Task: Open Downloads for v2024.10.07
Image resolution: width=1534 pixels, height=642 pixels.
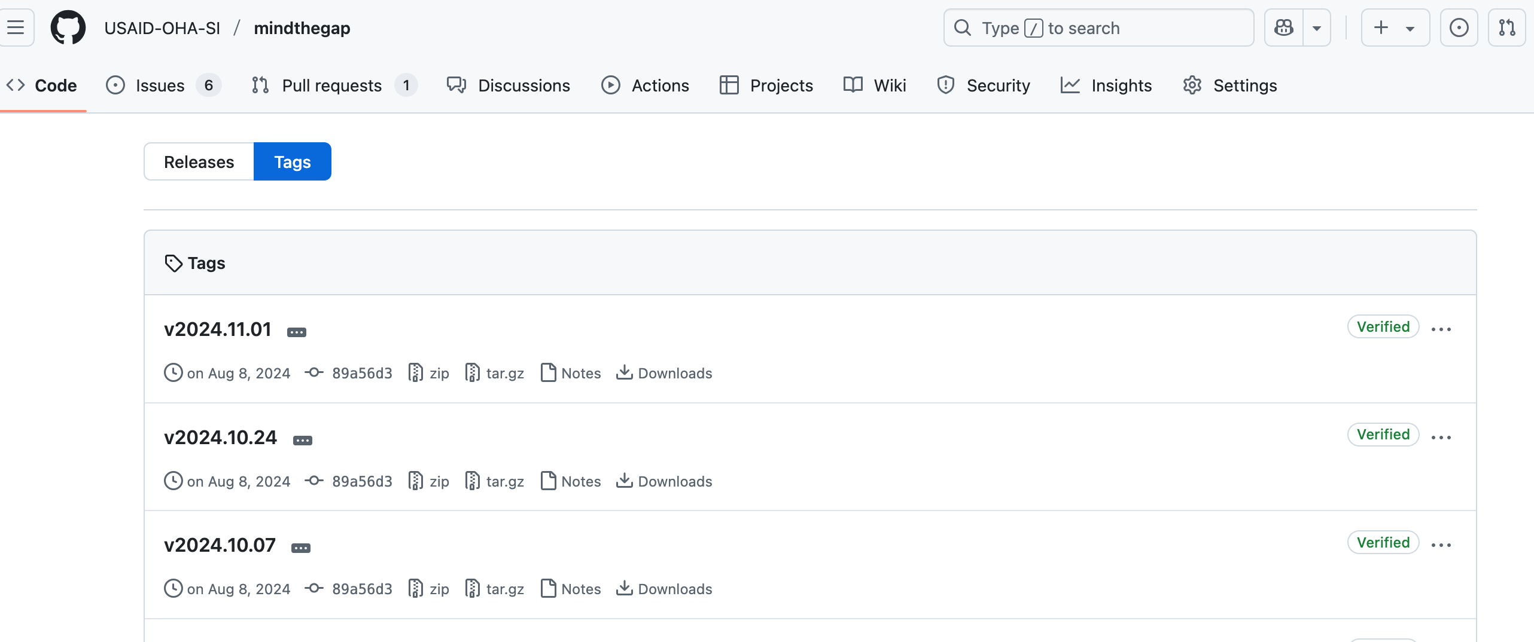Action: coord(664,589)
